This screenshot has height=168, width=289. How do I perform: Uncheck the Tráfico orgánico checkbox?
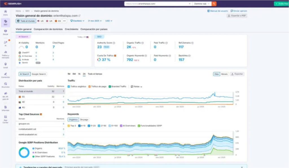(x=69, y=86)
